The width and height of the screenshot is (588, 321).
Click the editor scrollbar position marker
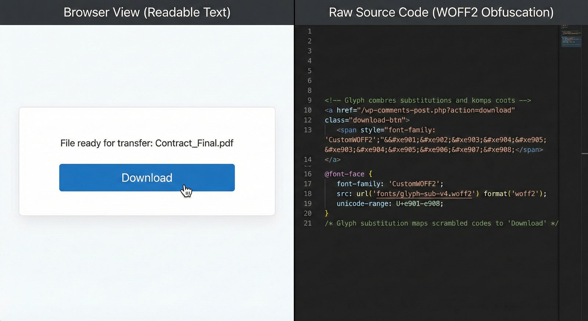[x=585, y=153]
